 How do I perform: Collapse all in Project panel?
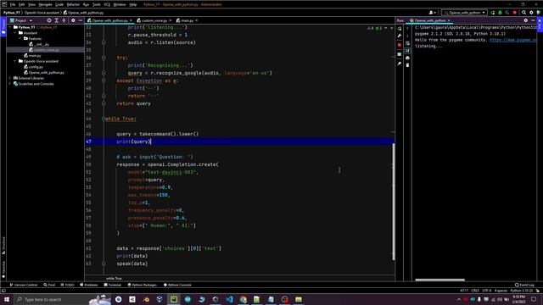64,20
